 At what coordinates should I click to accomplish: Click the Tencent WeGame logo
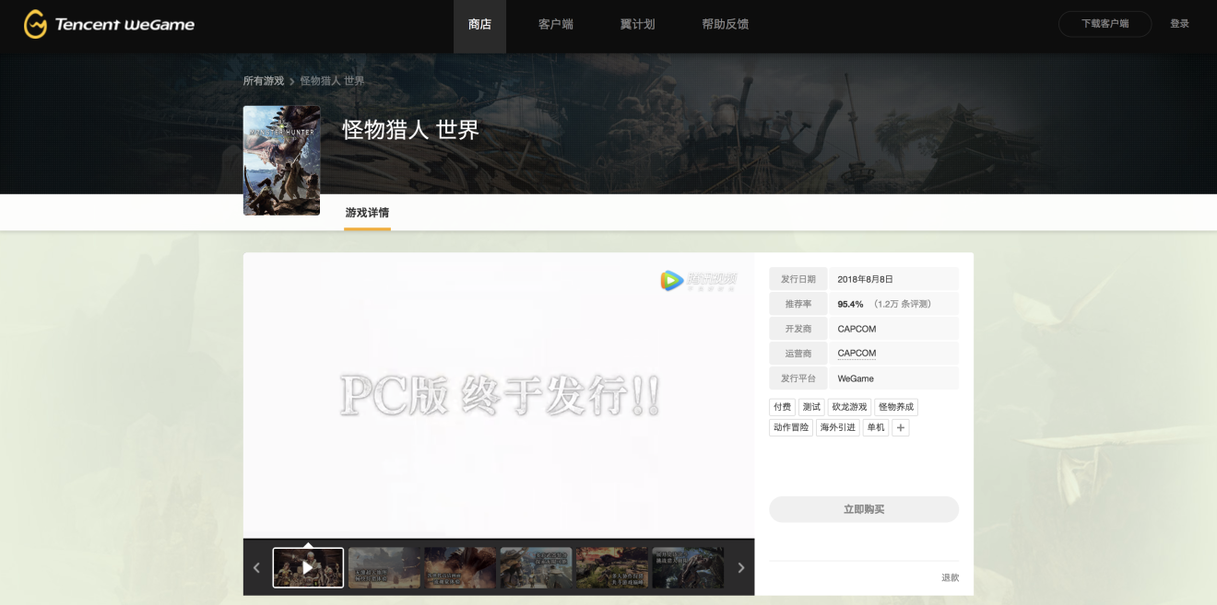109,25
